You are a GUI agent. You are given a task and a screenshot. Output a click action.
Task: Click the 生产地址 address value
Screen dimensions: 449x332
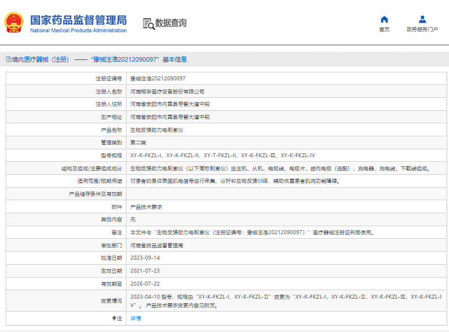tap(170, 117)
